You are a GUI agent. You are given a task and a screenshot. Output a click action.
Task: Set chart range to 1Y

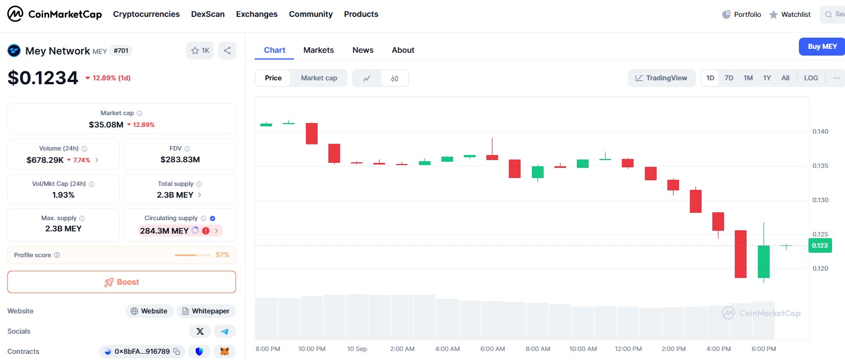point(767,78)
